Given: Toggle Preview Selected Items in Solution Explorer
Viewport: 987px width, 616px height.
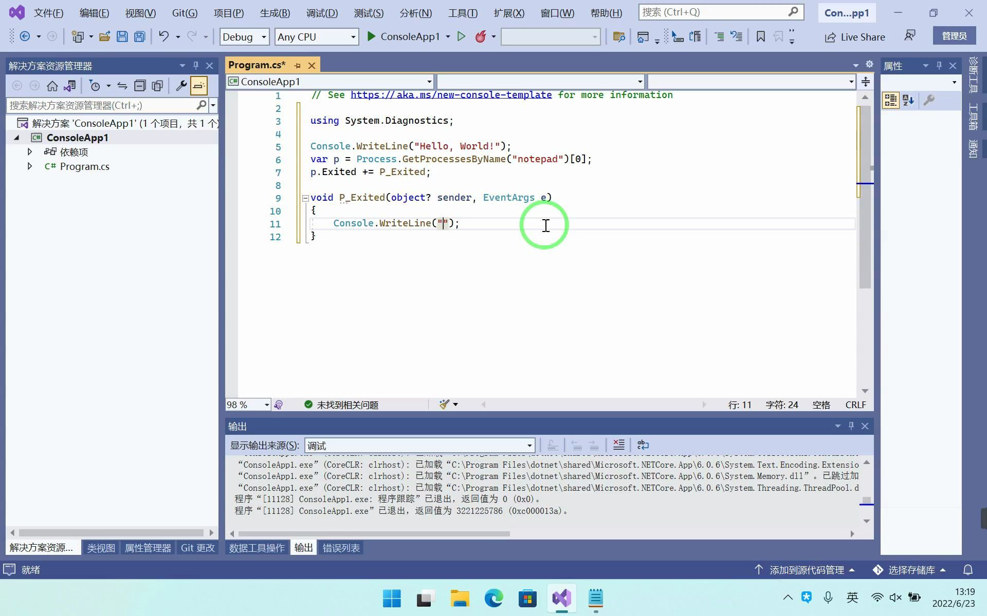Looking at the screenshot, I should (199, 86).
